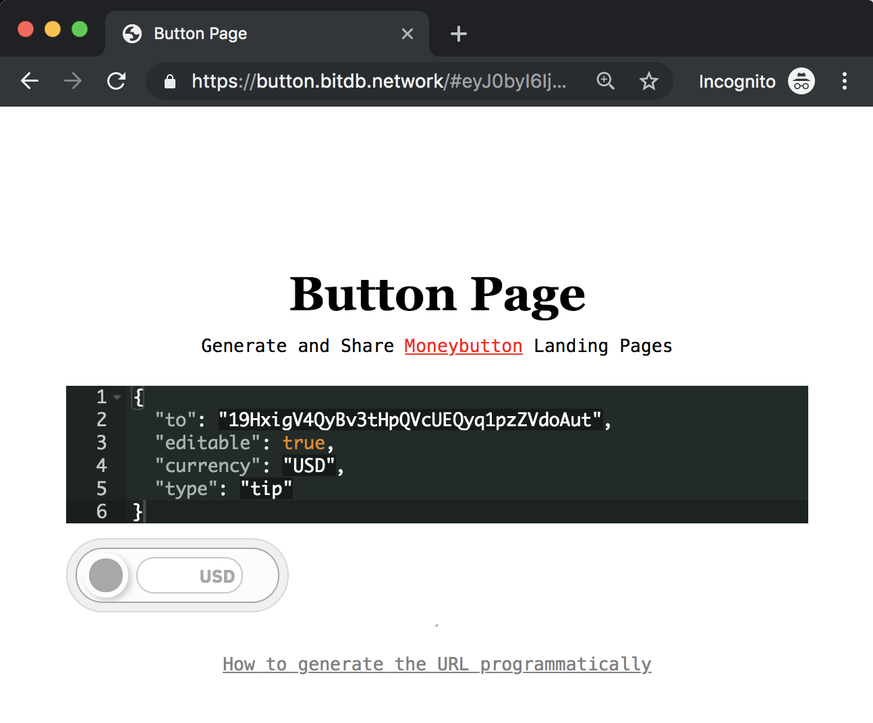Click the USD label inside the slider button

[x=217, y=575]
